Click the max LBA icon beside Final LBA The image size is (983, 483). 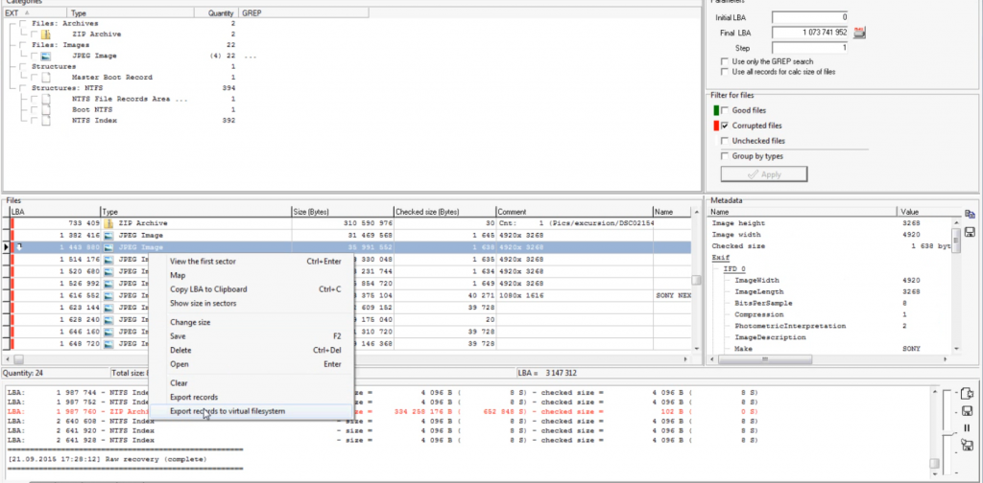[x=859, y=33]
